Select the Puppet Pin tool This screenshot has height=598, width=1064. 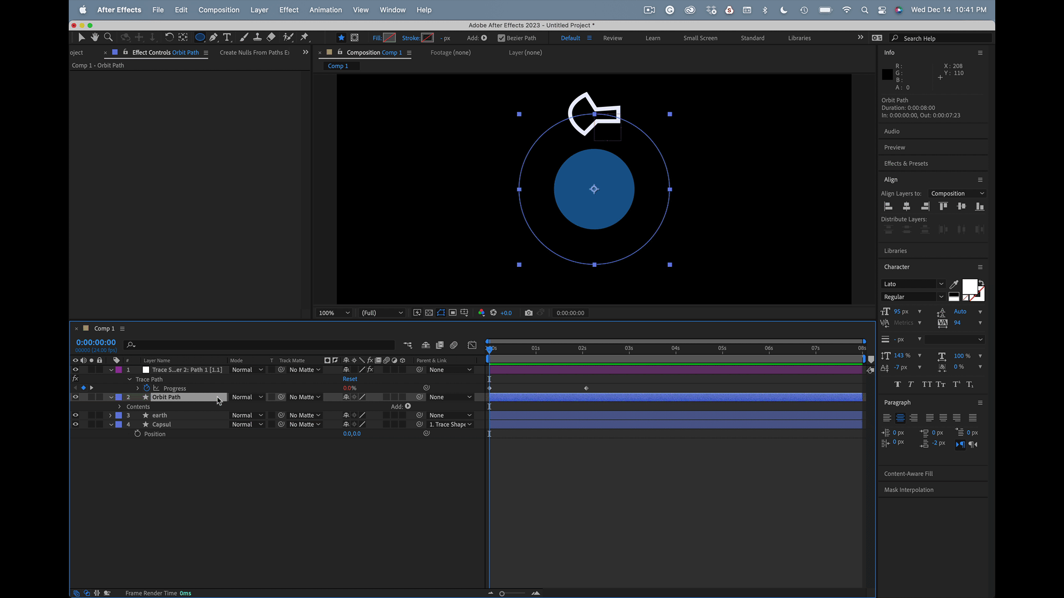click(304, 38)
